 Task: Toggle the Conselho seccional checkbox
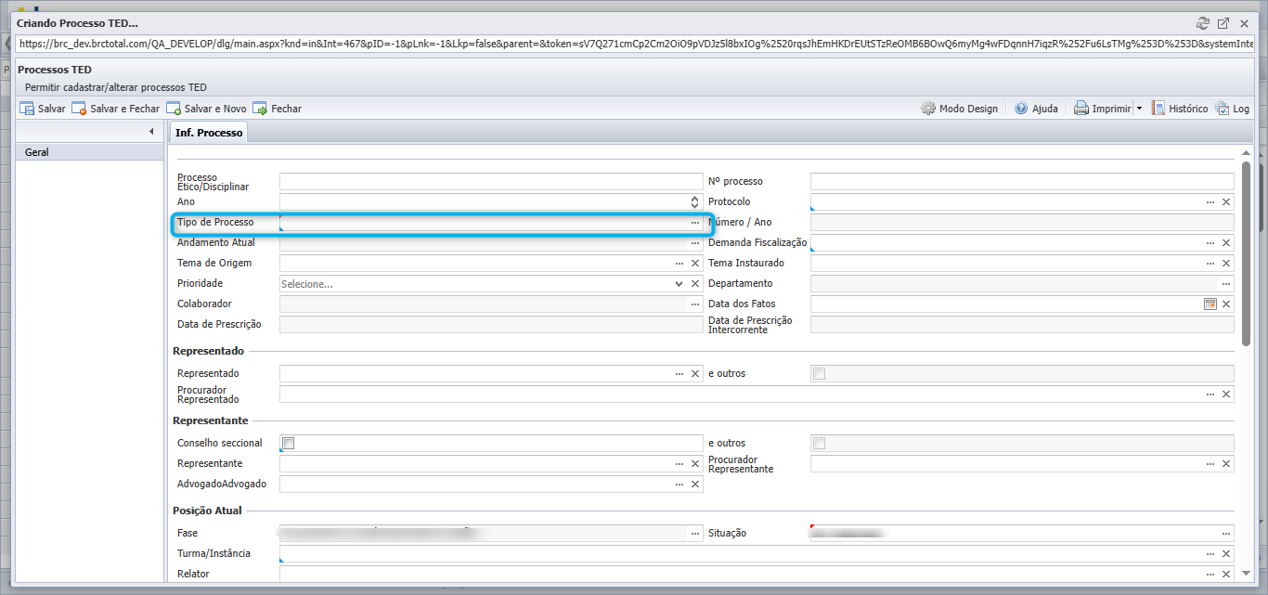pos(289,444)
